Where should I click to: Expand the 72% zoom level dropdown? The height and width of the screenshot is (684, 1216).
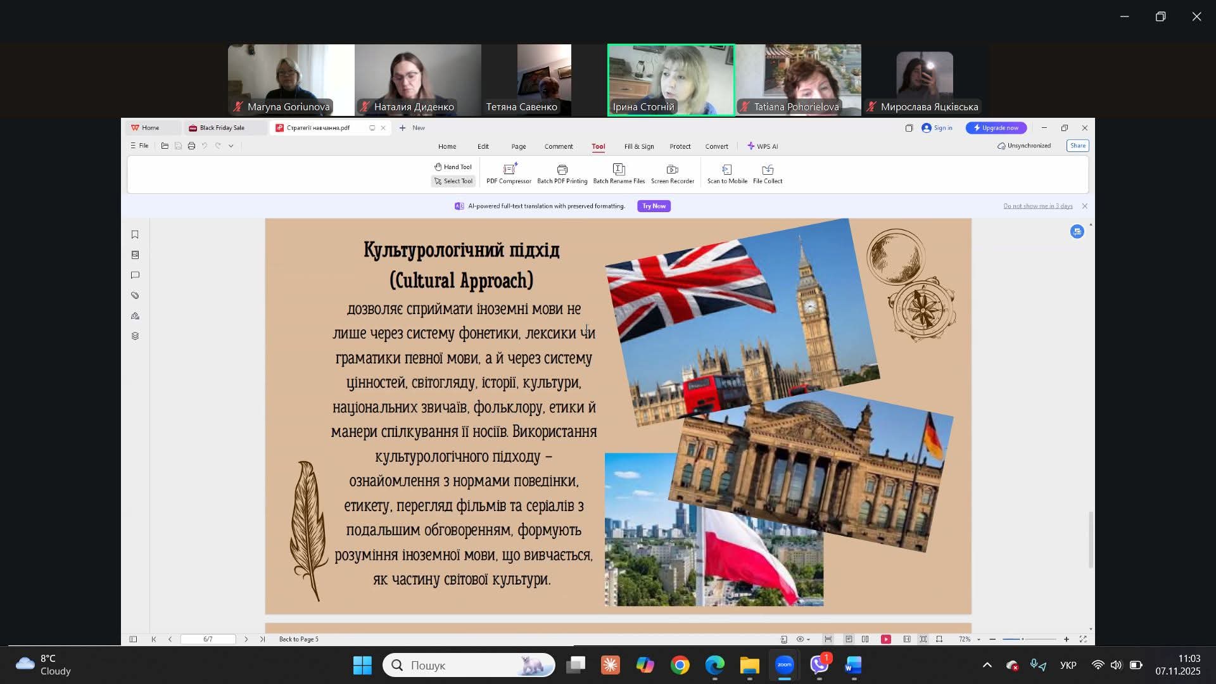[978, 640]
